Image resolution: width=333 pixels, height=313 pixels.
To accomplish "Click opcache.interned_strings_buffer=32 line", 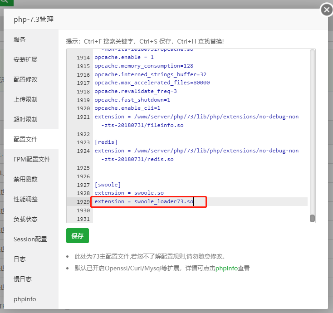I will pos(150,74).
